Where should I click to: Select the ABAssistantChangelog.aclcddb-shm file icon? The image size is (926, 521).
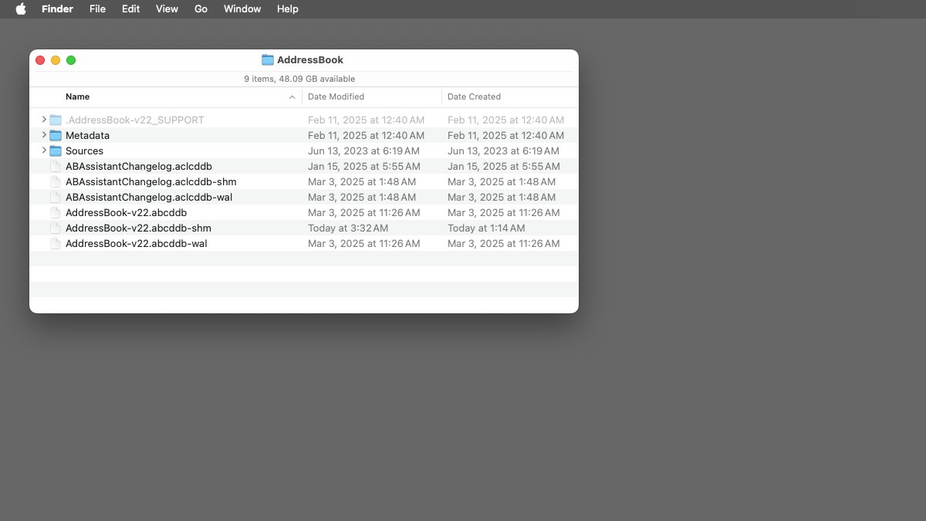click(x=56, y=181)
